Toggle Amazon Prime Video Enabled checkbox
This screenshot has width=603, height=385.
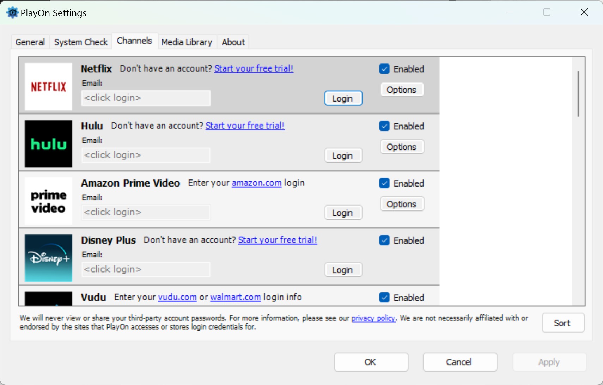[x=384, y=183]
